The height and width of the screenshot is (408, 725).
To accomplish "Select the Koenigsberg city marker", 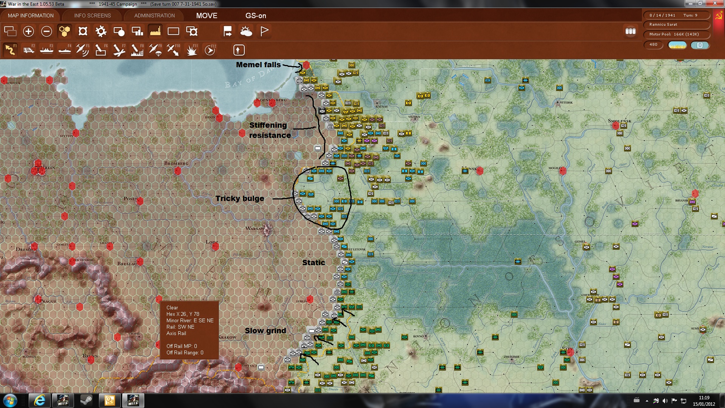I will coord(272,103).
